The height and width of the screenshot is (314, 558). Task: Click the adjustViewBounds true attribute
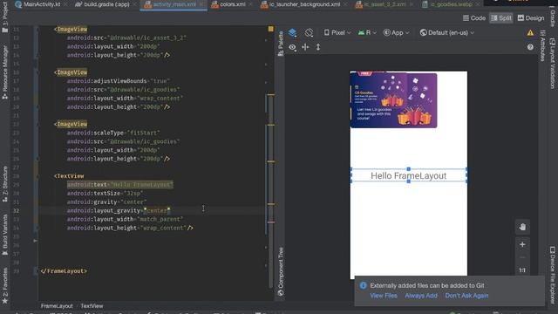pyautogui.click(x=119, y=81)
